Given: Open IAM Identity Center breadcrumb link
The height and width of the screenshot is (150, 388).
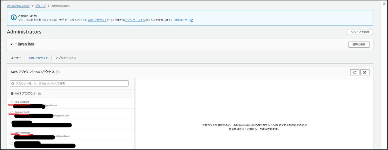Looking at the screenshot, I should (x=18, y=6).
